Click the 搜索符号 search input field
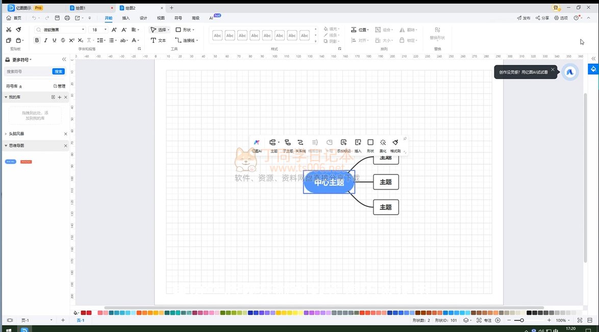 (28, 71)
